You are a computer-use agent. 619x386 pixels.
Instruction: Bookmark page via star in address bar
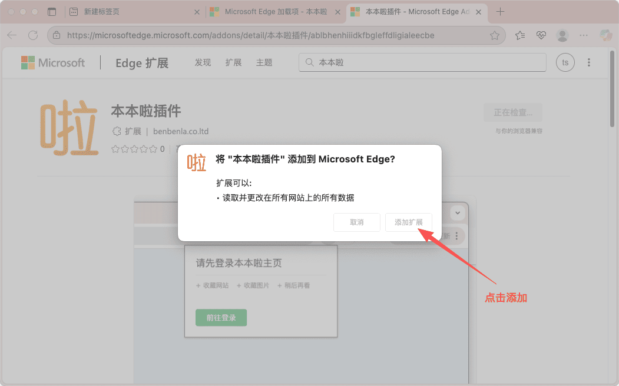[495, 35]
